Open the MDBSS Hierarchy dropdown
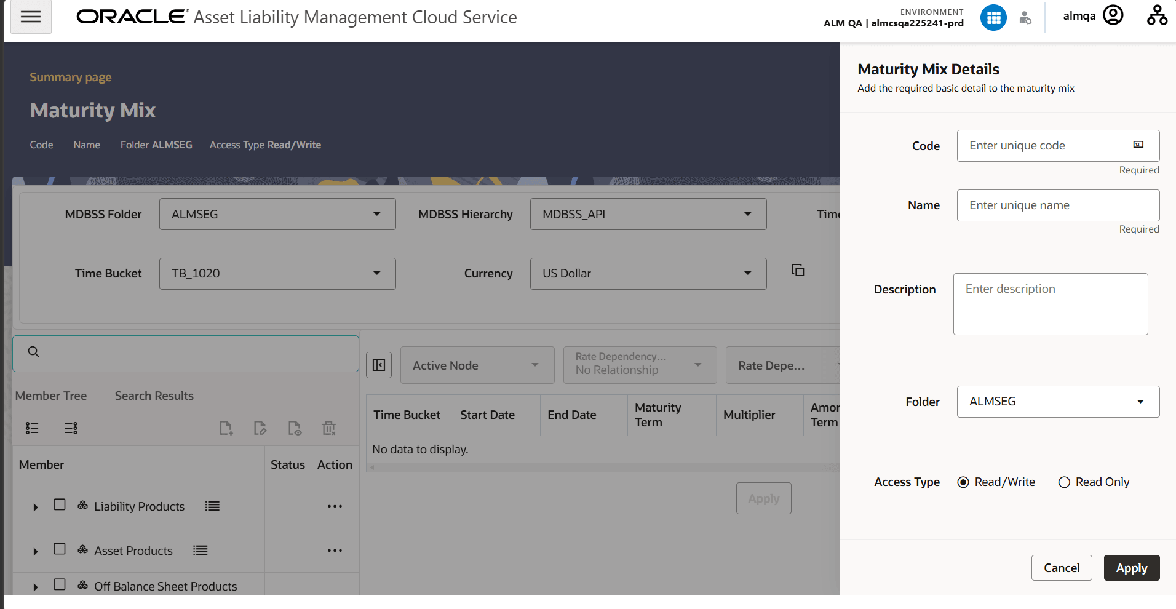 tap(648, 214)
